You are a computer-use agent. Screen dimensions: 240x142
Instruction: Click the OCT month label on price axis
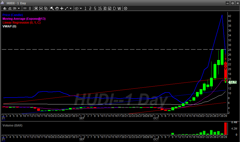pyautogui.click(x=156, y=118)
